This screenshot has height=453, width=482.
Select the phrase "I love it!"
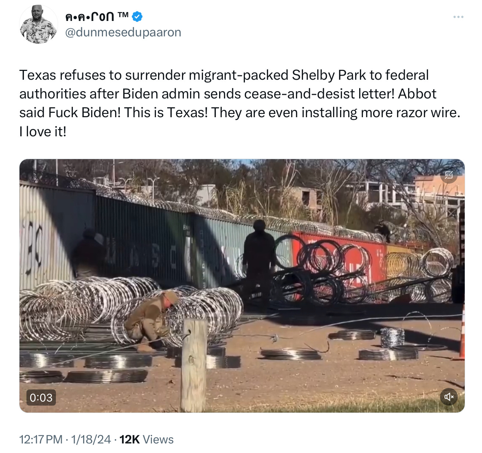tap(43, 132)
